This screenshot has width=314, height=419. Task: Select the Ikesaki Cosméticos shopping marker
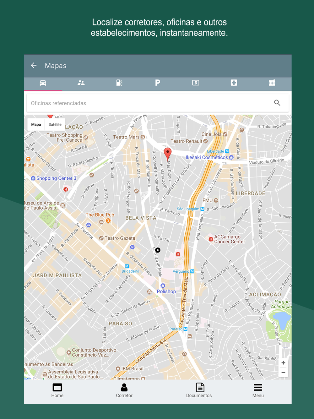click(x=231, y=157)
